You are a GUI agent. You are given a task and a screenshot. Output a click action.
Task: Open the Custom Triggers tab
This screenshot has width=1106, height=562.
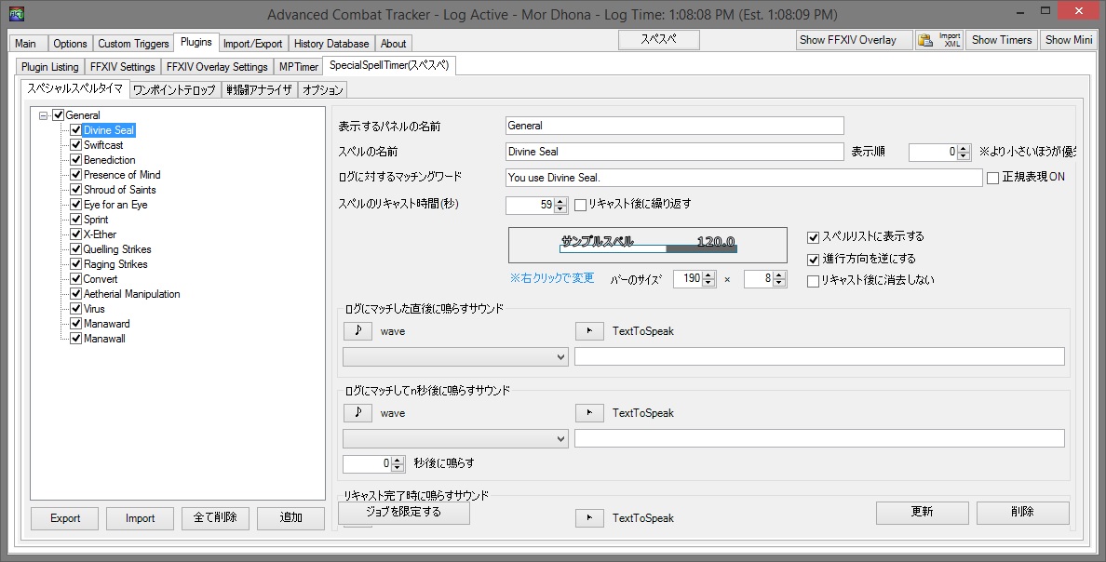click(133, 44)
